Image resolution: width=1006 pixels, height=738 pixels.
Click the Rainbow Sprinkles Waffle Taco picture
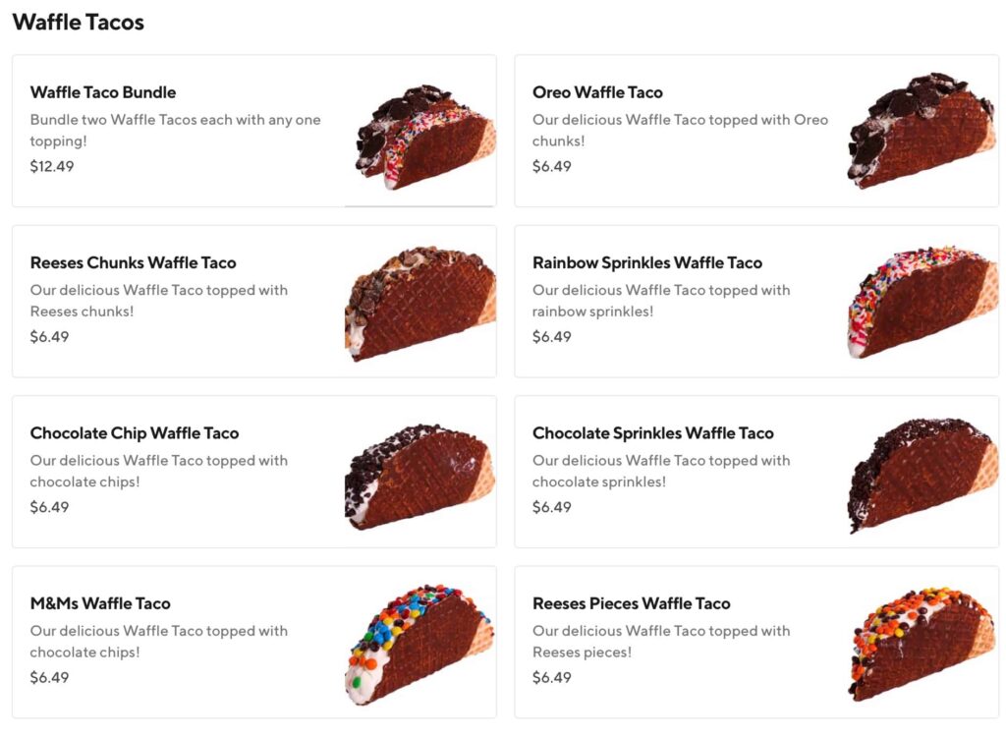pyautogui.click(x=920, y=301)
